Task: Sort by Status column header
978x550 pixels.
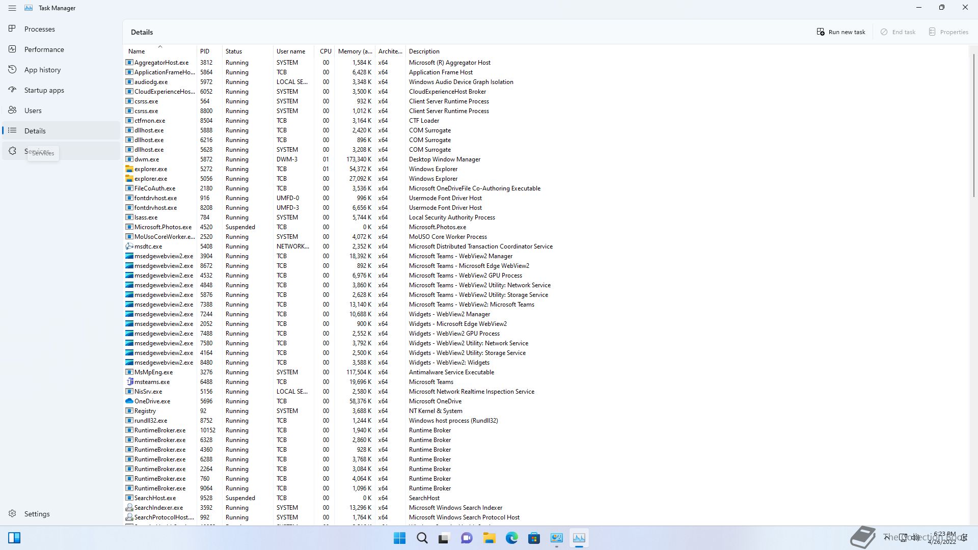Action: (234, 51)
